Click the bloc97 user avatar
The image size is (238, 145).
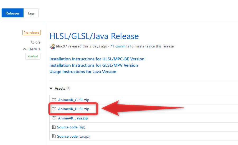(52, 46)
